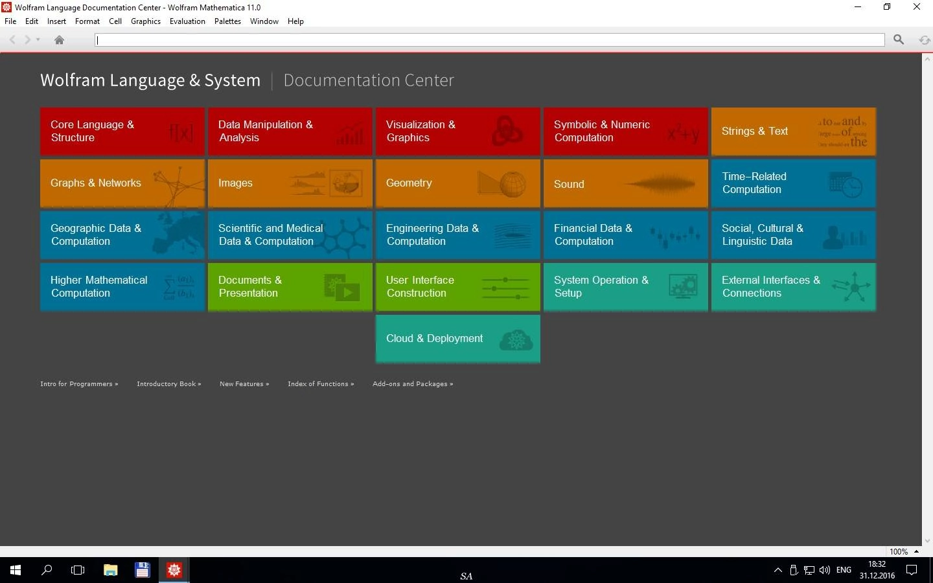Follow the Intro for Programmers link
Image resolution: width=933 pixels, height=583 pixels.
[79, 384]
